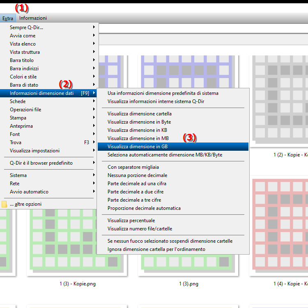Select Proporzione decimale automatica

(x=173, y=208)
